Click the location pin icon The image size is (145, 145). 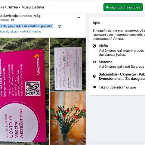(94, 76)
